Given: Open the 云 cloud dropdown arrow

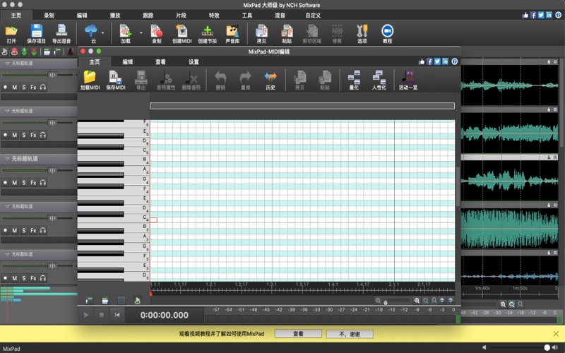Looking at the screenshot, I should tap(103, 32).
